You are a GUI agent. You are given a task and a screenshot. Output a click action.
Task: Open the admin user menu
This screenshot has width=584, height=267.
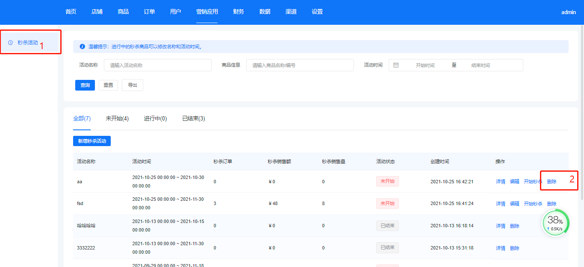coord(569,12)
